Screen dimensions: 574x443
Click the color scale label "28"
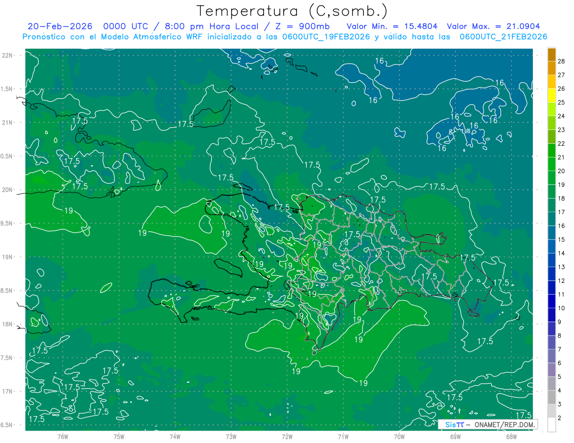(x=562, y=61)
